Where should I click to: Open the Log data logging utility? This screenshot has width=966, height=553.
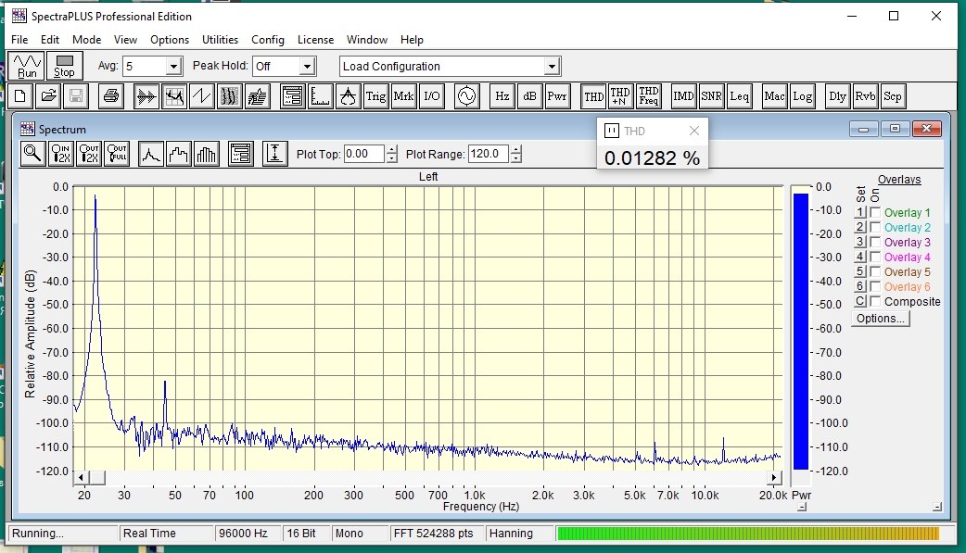[x=802, y=96]
